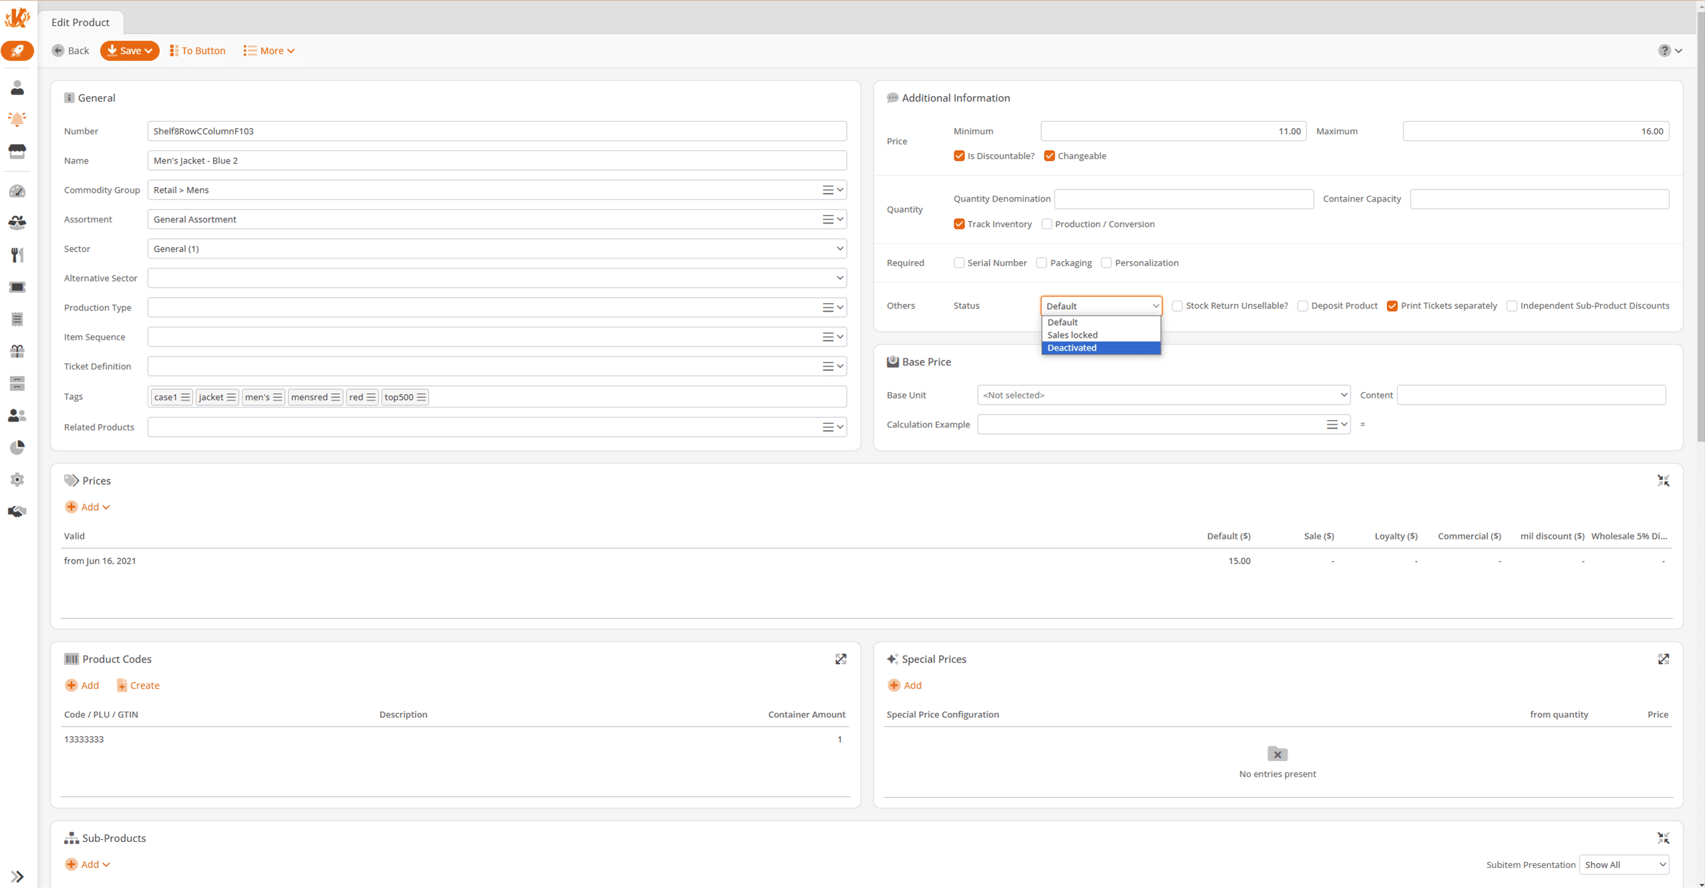The image size is (1705, 888).
Task: Collapse the Sub-Products panel
Action: pos(1663,838)
